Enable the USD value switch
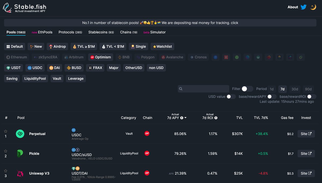 tap(231, 97)
